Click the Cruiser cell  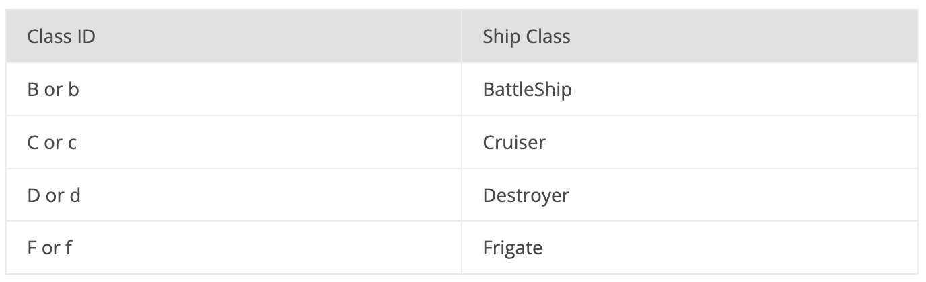pos(690,142)
